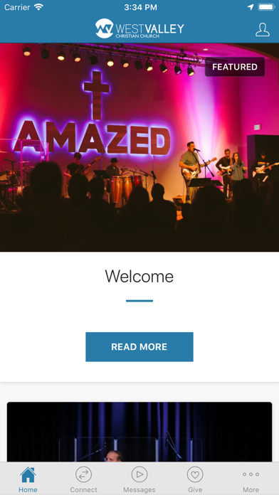Open the speaker video card thumbnail
This screenshot has width=279, height=495.
(x=139, y=432)
